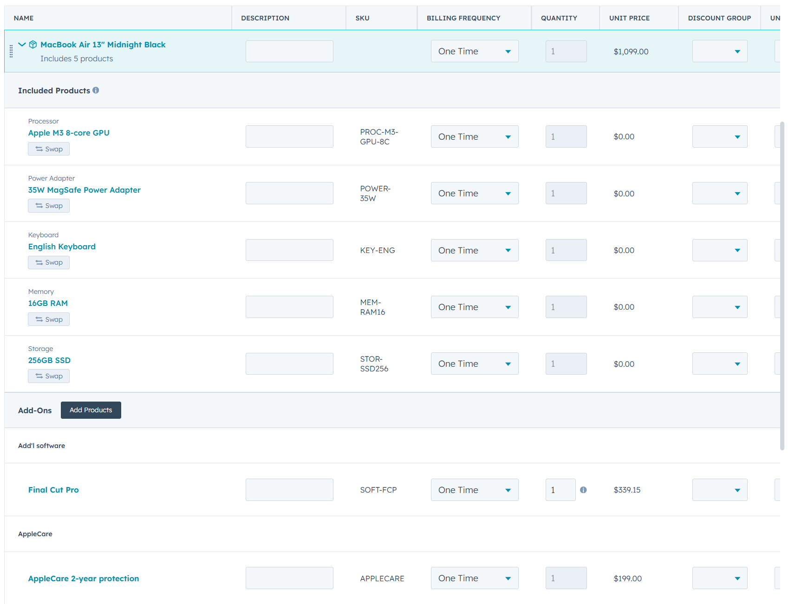Click the description field for MacBook Air

pyautogui.click(x=289, y=51)
